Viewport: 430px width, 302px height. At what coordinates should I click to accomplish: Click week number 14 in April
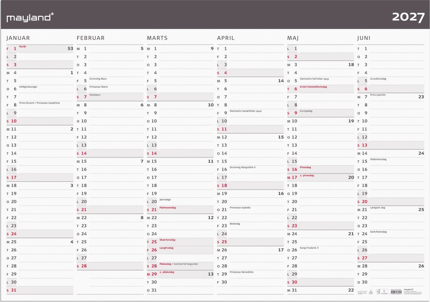(281, 81)
